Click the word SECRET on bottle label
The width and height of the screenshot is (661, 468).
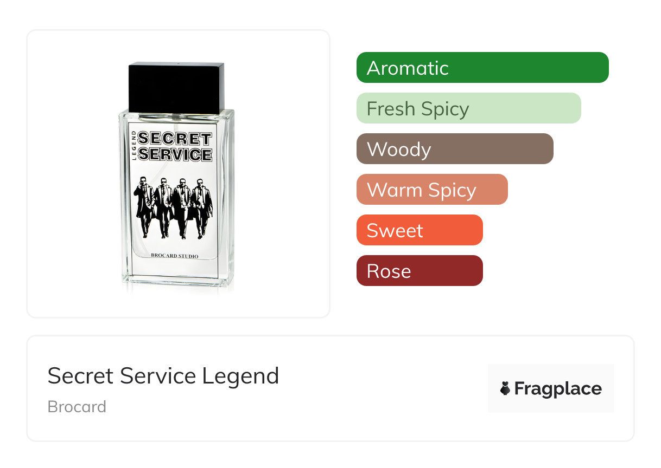[x=174, y=139]
